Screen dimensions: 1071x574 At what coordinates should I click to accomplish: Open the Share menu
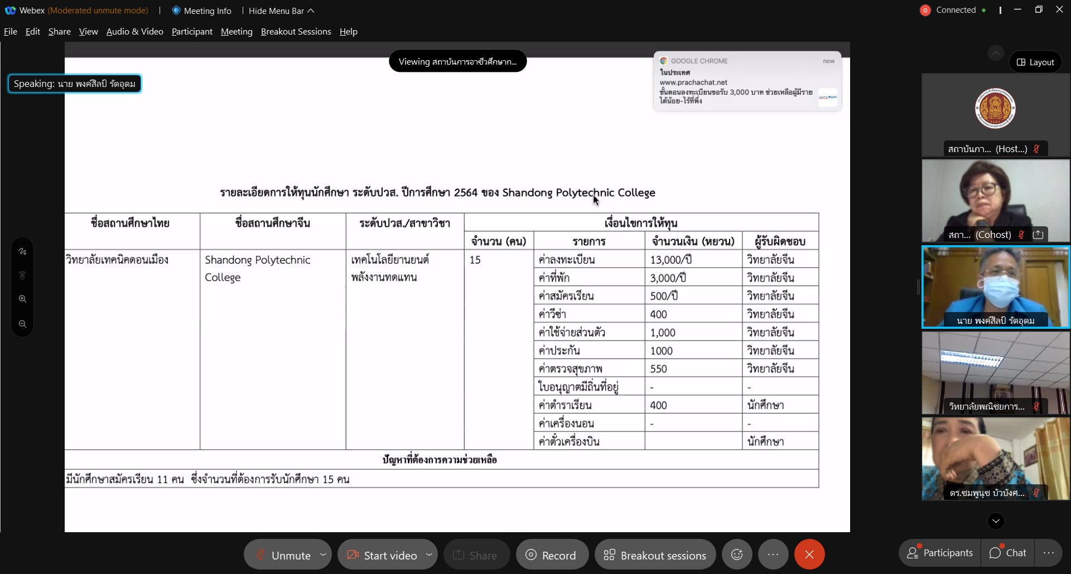[60, 32]
